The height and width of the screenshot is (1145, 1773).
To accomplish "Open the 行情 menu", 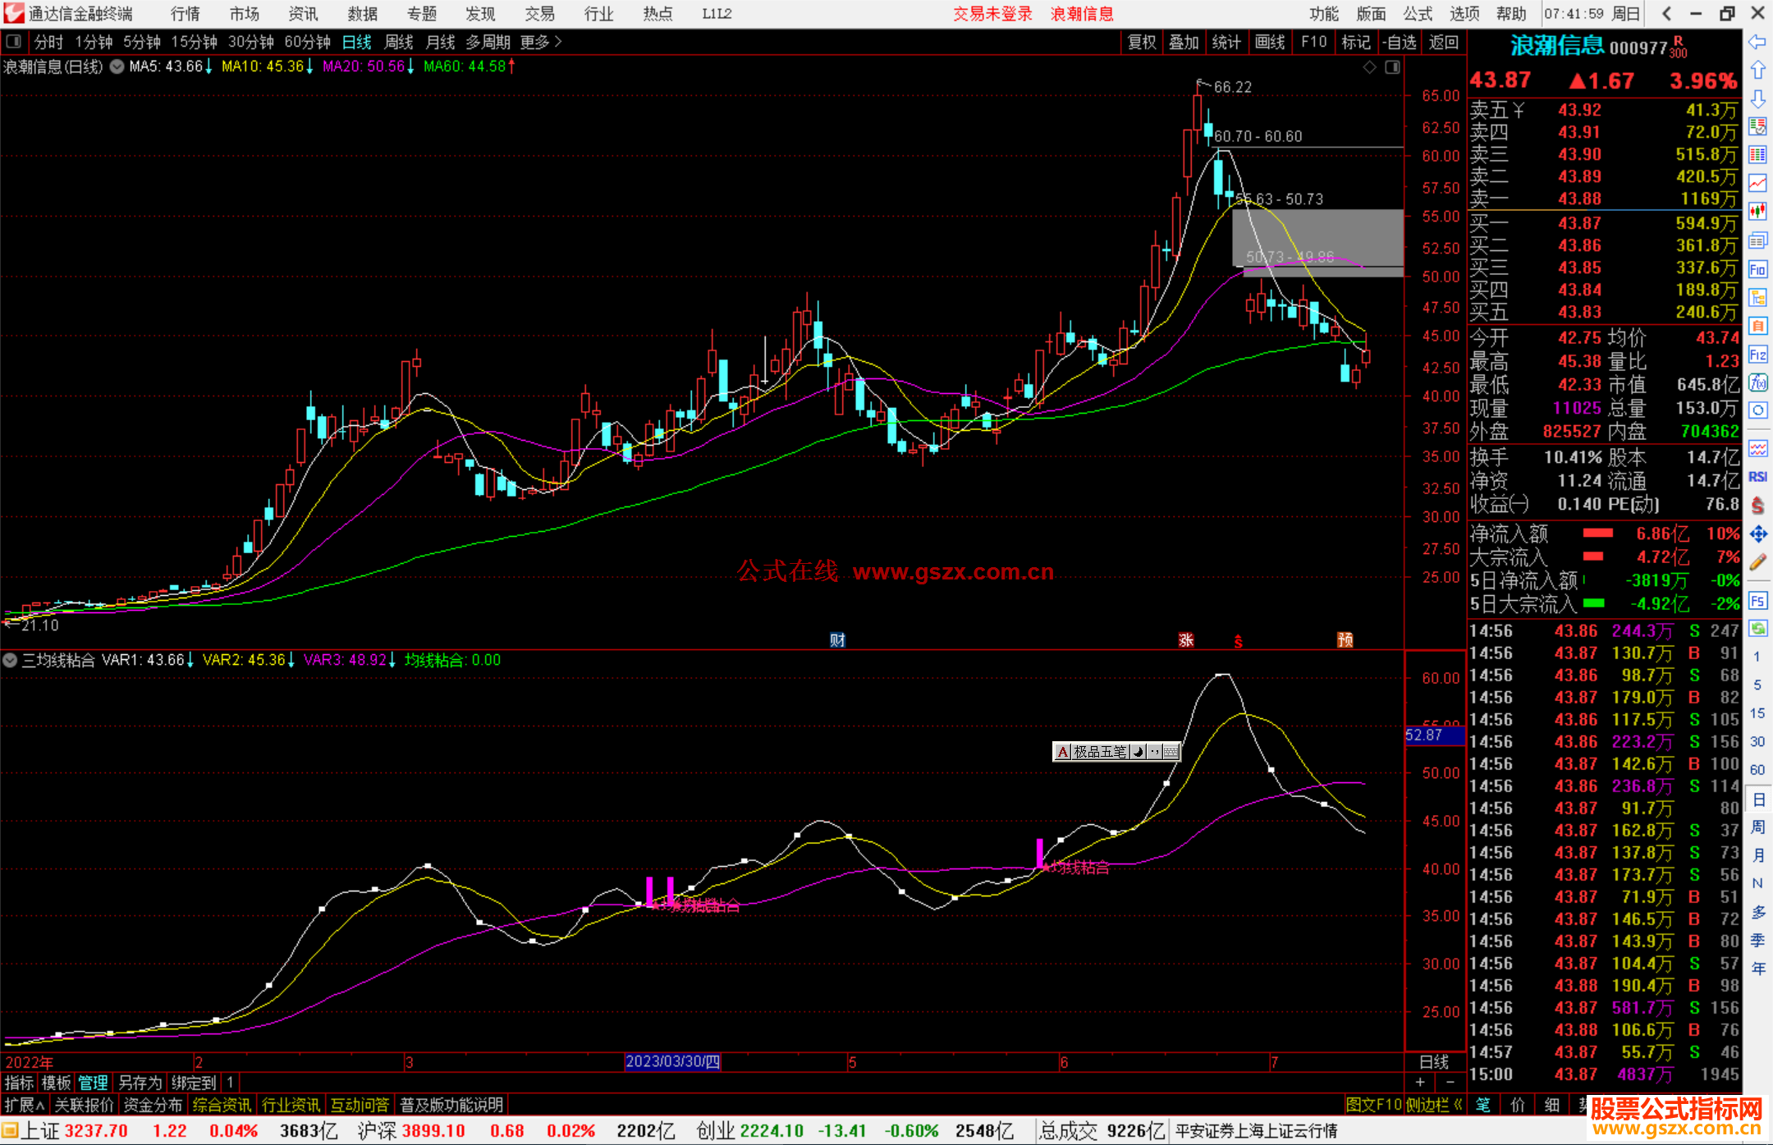I will click(x=186, y=14).
